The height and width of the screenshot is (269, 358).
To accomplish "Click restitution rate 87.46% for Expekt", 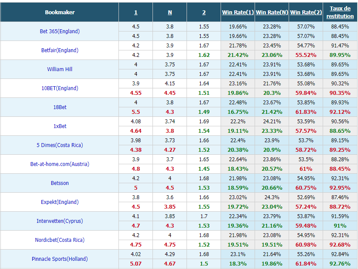I will pos(340,197).
